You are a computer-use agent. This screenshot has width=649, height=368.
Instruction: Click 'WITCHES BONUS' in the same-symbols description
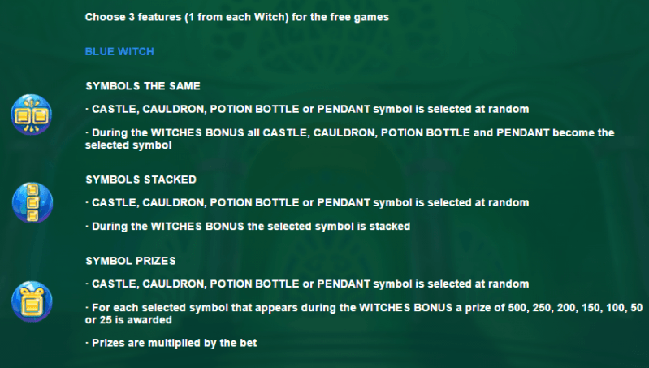pos(197,133)
